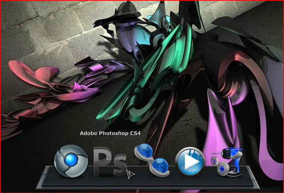Open the blue play button media player
This screenshot has width=284, height=193.
pyautogui.click(x=190, y=161)
